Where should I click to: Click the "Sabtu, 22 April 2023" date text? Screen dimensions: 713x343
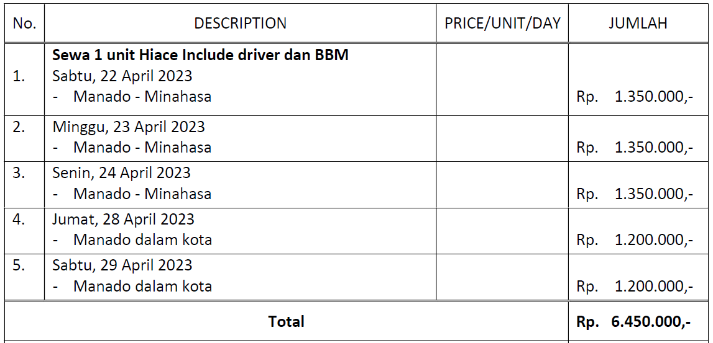click(122, 76)
